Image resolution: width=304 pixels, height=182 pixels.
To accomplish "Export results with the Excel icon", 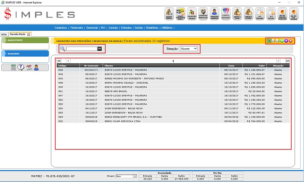I will [x=269, y=41].
